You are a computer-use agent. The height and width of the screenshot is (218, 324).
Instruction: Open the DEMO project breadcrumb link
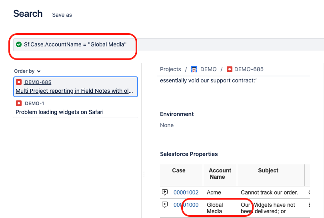point(208,69)
